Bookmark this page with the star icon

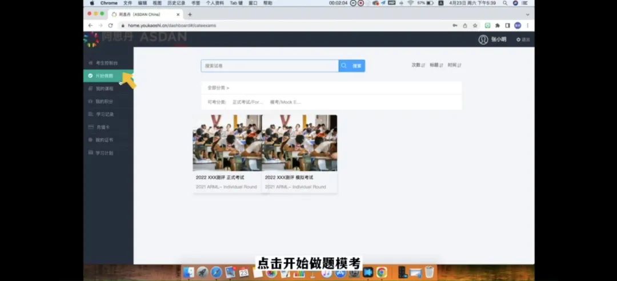pyautogui.click(x=475, y=25)
